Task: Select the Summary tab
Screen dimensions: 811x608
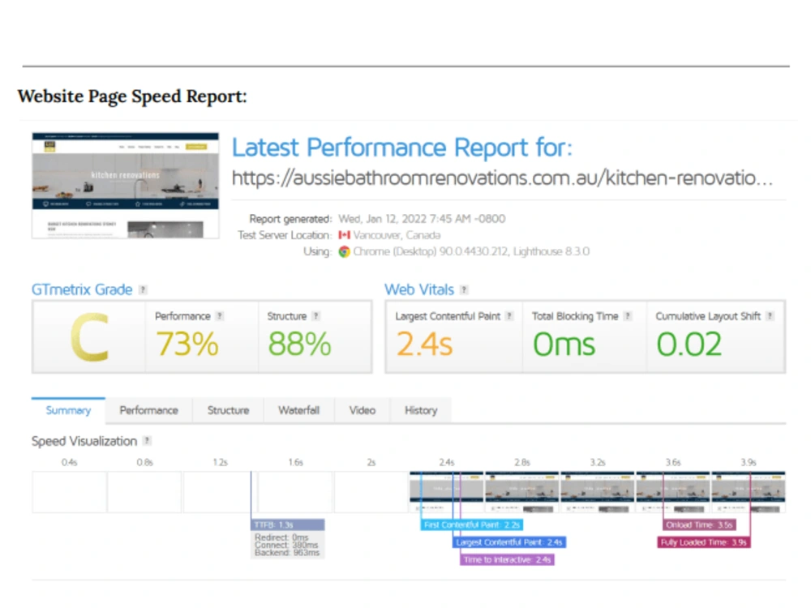Action: pyautogui.click(x=68, y=410)
